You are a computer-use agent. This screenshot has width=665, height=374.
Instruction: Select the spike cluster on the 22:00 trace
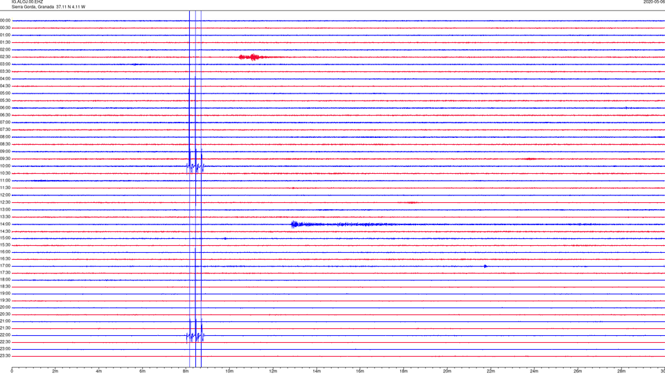tap(195, 337)
